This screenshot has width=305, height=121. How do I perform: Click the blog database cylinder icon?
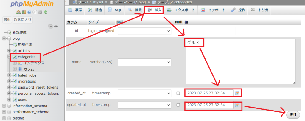tap(9, 38)
